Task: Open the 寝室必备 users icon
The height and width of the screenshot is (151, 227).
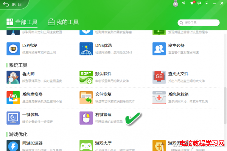Action: [159, 49]
